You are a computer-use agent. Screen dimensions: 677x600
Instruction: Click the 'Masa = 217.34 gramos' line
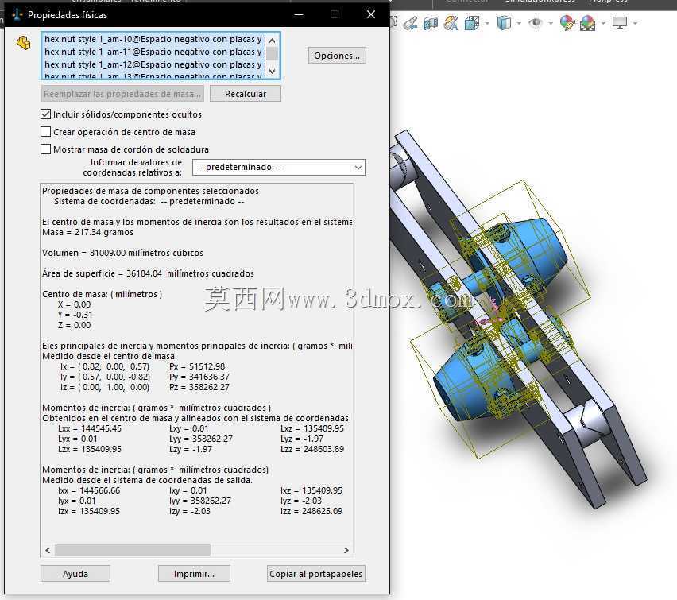point(87,232)
